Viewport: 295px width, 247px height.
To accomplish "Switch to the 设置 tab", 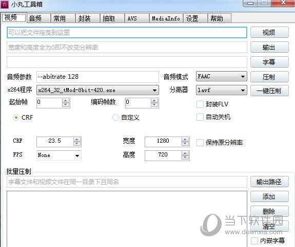I will click(195, 18).
